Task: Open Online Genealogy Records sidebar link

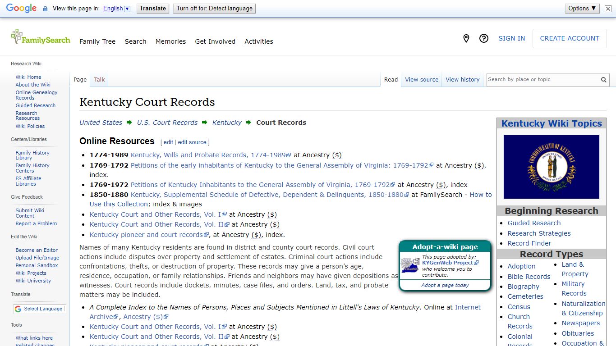Action: click(x=37, y=95)
